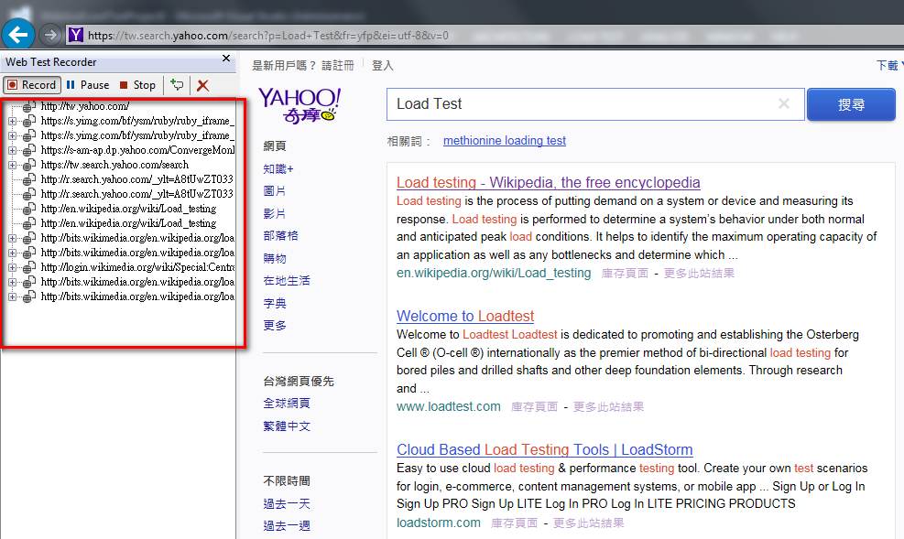Click the 下載 download link at top right
Screen dimensions: 904x539
click(x=888, y=66)
